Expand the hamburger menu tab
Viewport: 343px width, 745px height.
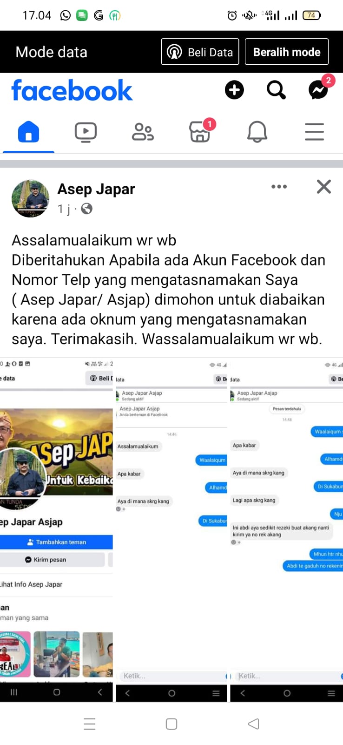tap(314, 132)
